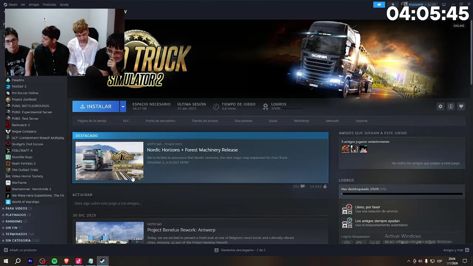
Task: Click the INSTALAR button
Action: coord(96,106)
